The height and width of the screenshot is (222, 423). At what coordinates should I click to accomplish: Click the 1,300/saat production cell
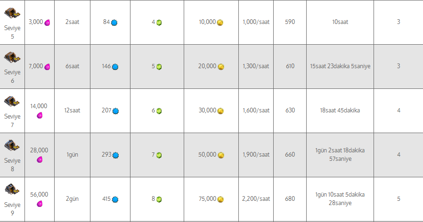tap(256, 66)
